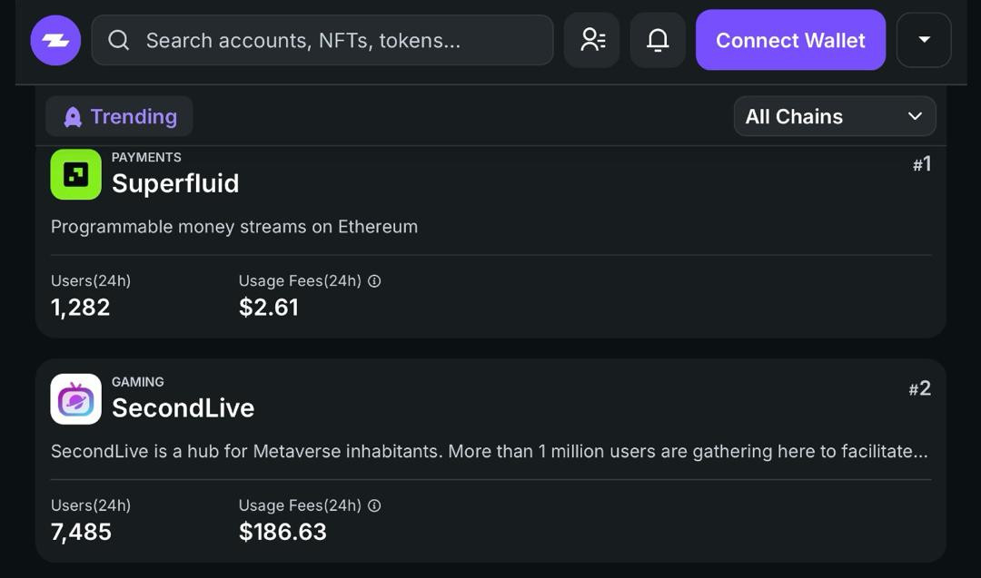Click the All Chains chevron arrow
Screen dimensions: 981x578
tap(915, 116)
